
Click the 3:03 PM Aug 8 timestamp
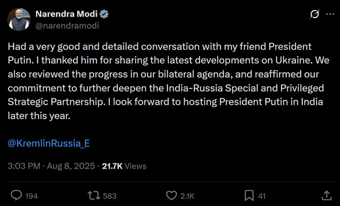[x=51, y=166]
